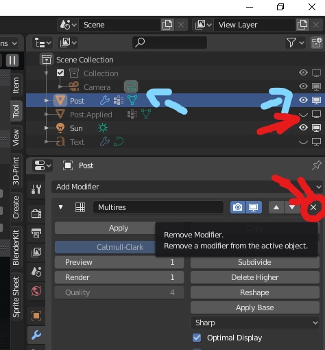Open the Sharp UV smooth dropdown
This screenshot has width=325, height=350.
[255, 323]
